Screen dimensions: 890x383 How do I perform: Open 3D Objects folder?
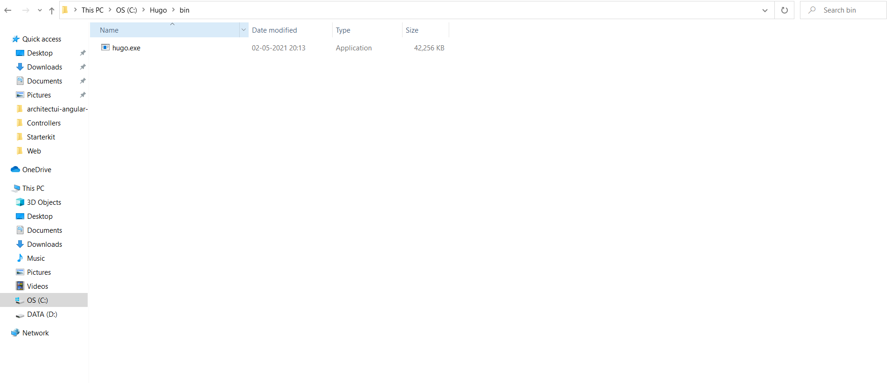[44, 202]
